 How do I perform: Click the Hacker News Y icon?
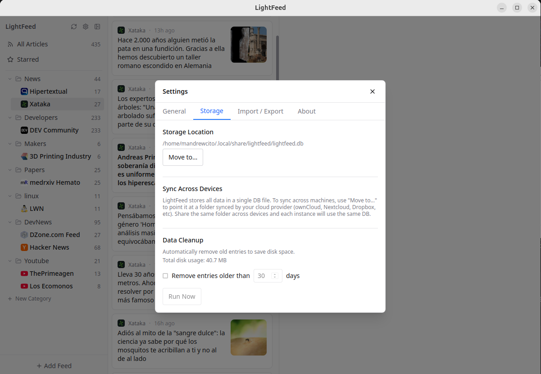click(24, 247)
